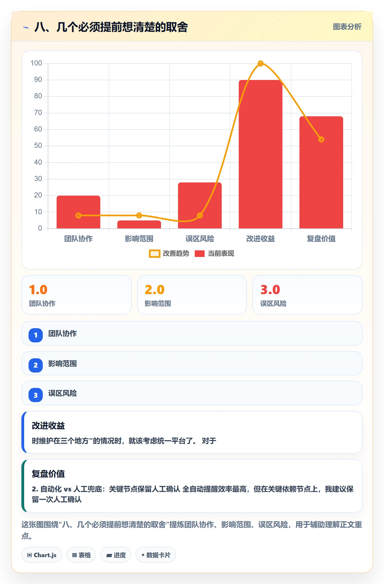Click the 改进收益 red bar in chart
This screenshot has width=384, height=584.
coord(260,154)
